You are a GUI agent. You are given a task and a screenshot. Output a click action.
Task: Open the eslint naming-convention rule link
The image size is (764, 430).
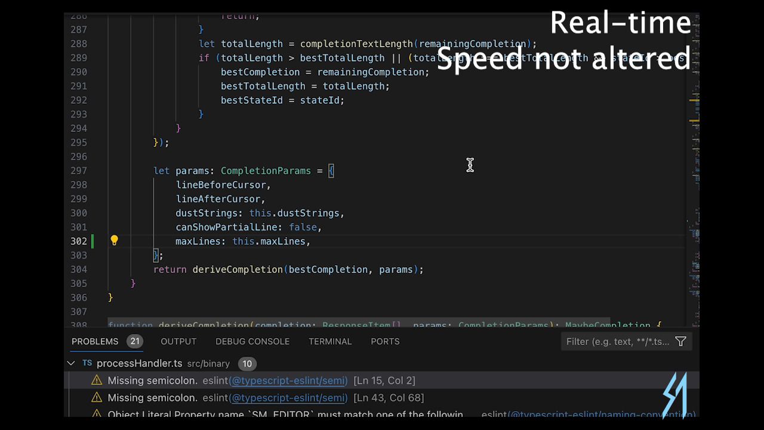click(x=602, y=414)
